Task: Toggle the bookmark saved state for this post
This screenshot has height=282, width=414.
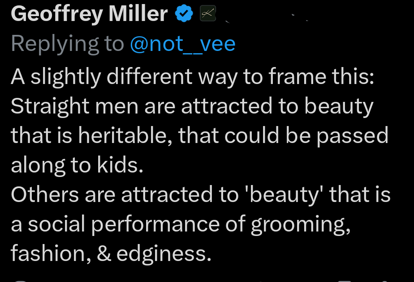Action: [x=344, y=281]
